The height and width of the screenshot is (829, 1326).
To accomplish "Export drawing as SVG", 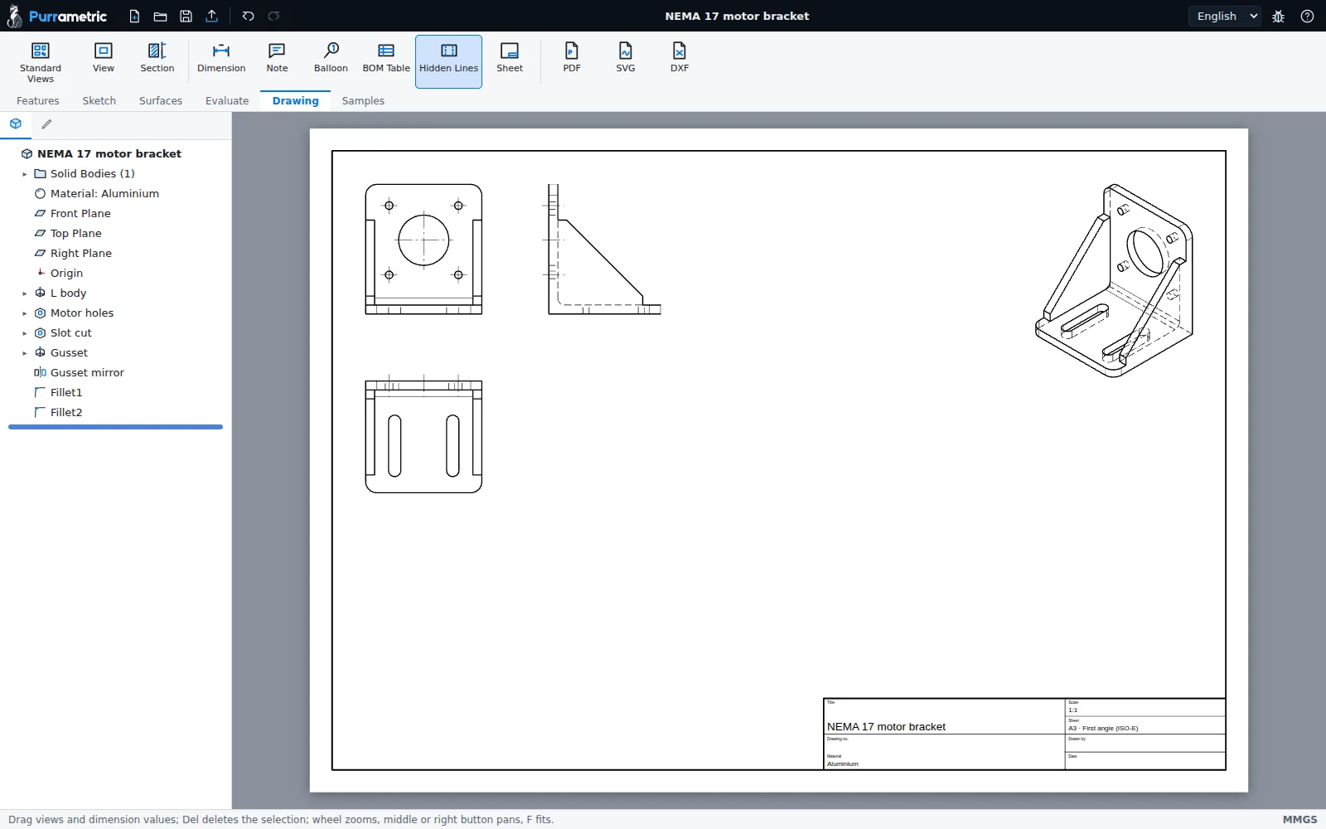I will (626, 61).
